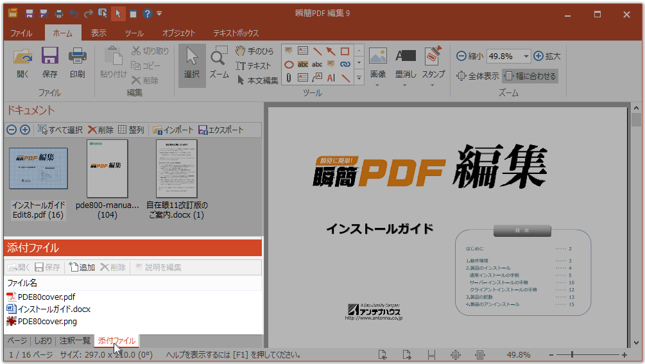Switch to the Pages (ページ) bottom tab
The image size is (645, 364).
17,340
